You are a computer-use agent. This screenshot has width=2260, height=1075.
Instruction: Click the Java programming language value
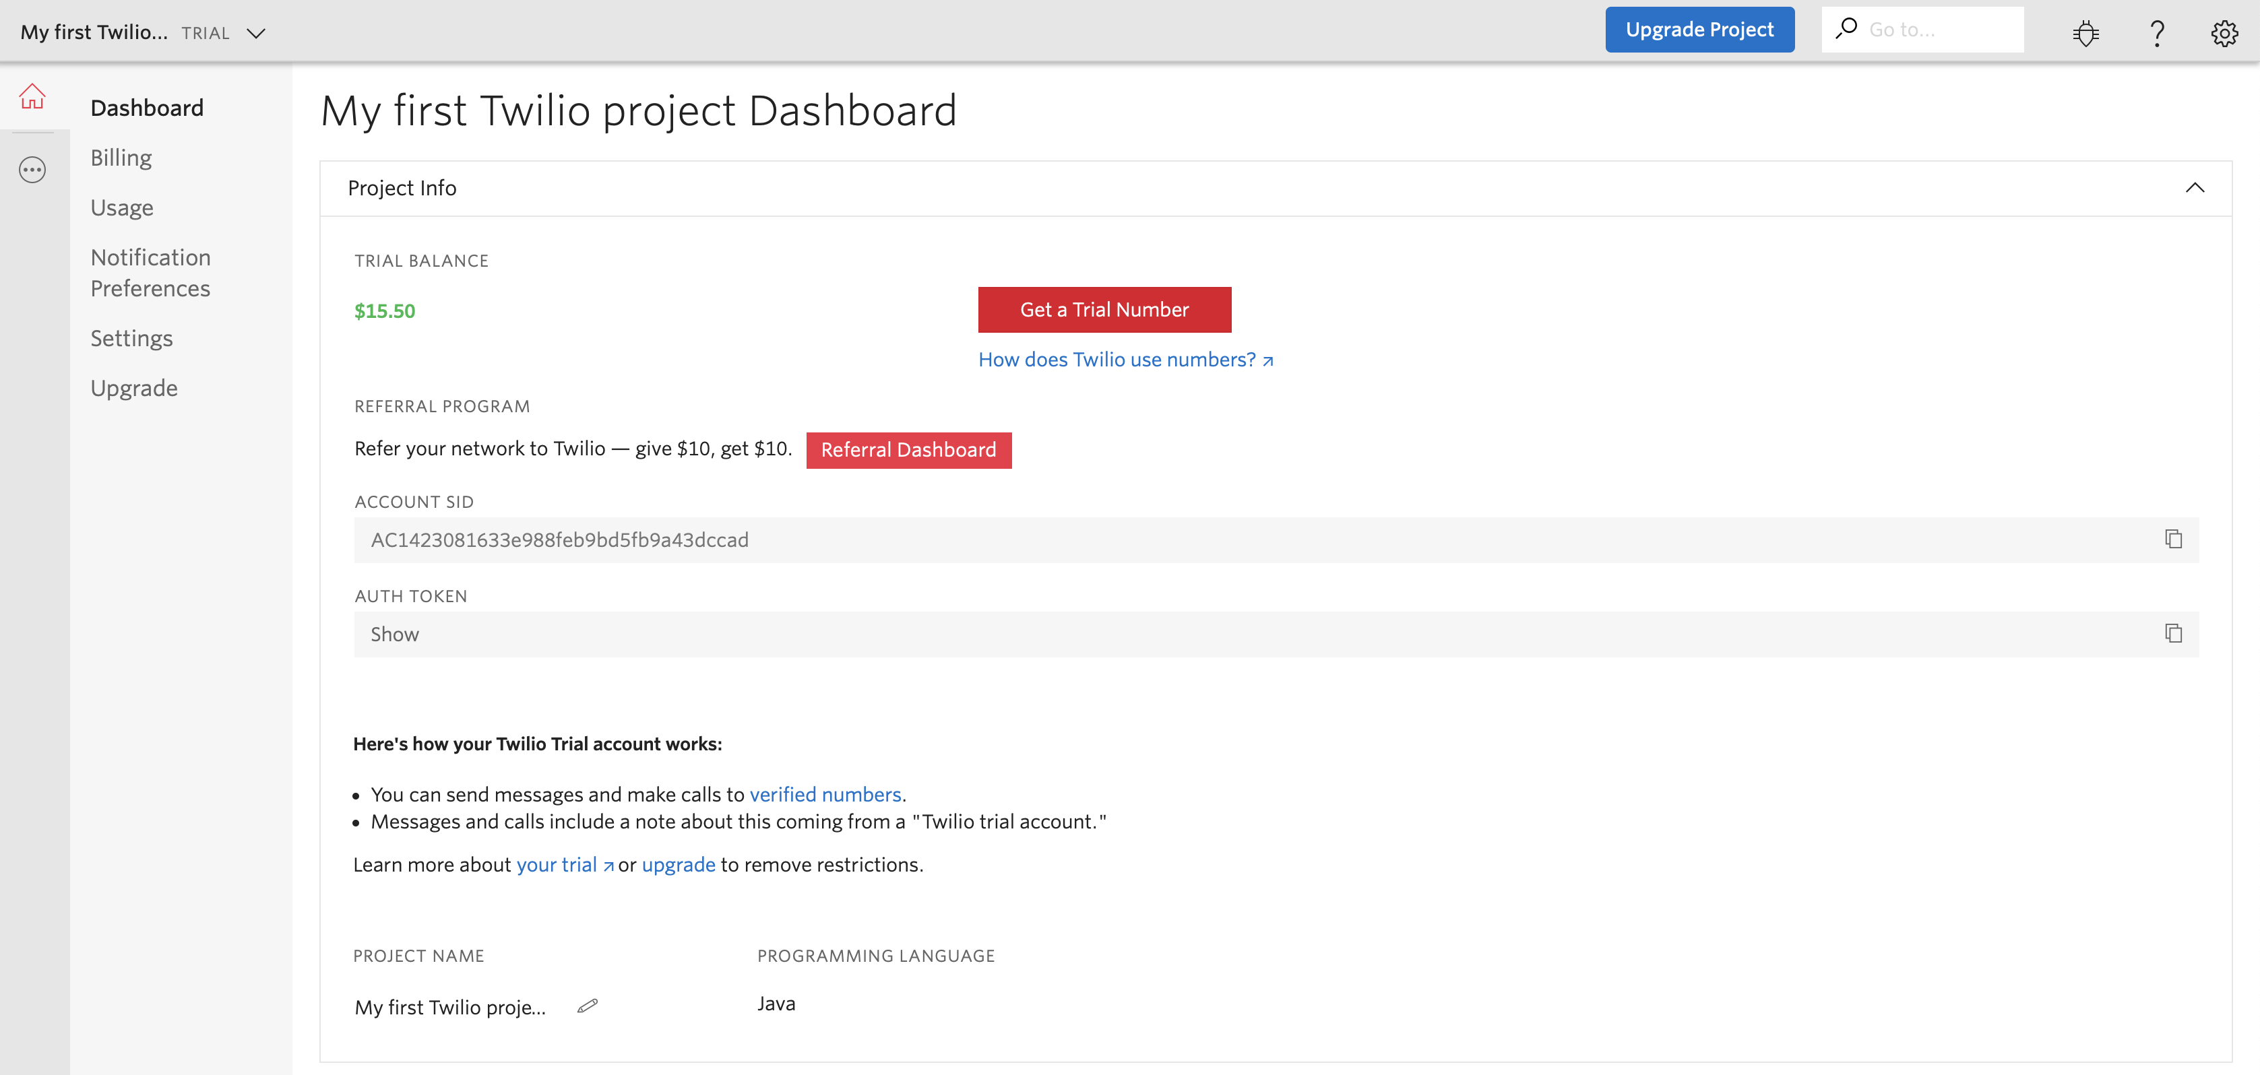(x=776, y=1004)
